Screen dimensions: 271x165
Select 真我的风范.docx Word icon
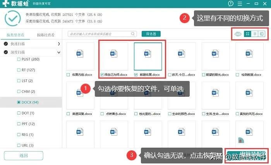pyautogui.click(x=249, y=93)
